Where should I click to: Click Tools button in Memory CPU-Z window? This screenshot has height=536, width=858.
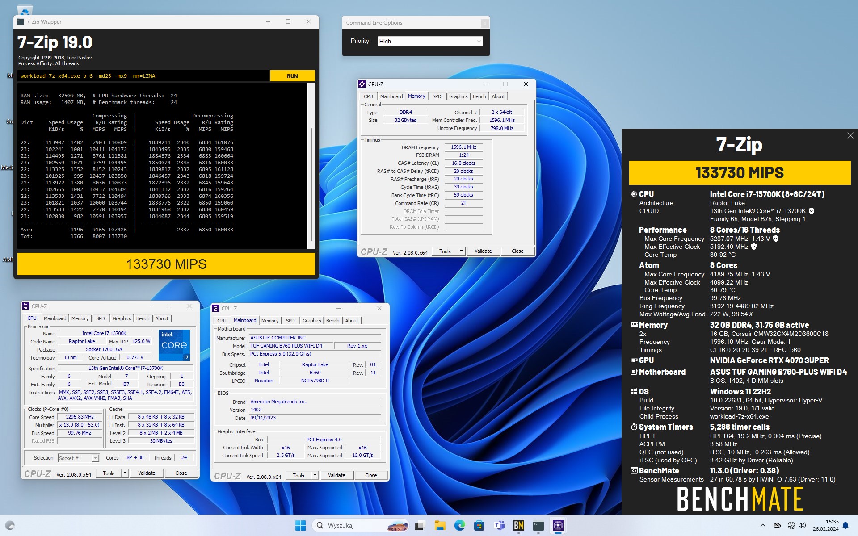(445, 251)
